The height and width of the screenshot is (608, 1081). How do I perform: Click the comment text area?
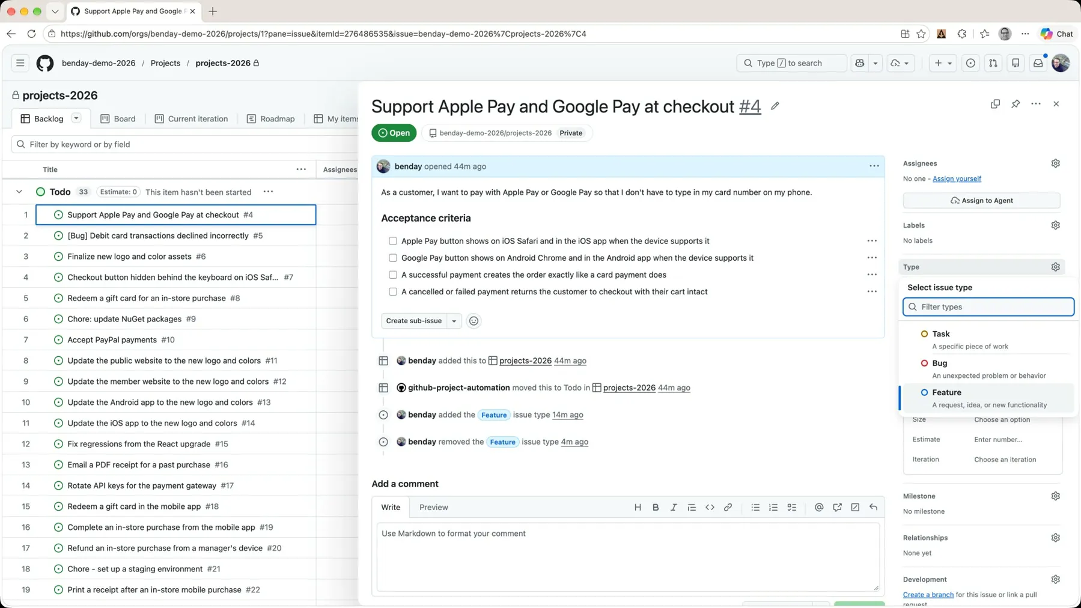pos(627,556)
